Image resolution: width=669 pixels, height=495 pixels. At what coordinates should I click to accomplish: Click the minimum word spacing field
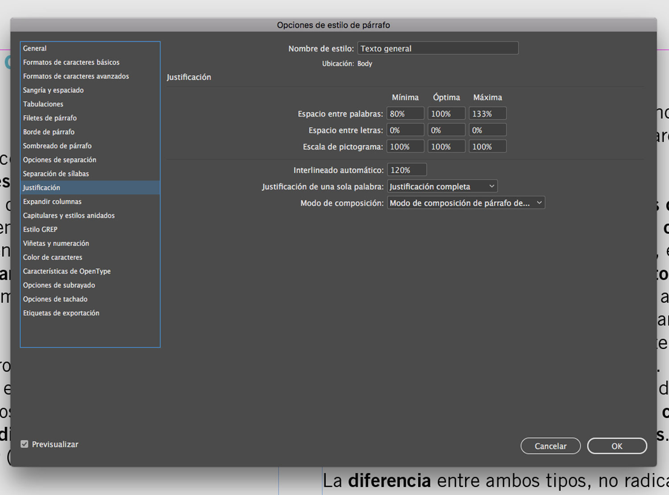tap(405, 114)
